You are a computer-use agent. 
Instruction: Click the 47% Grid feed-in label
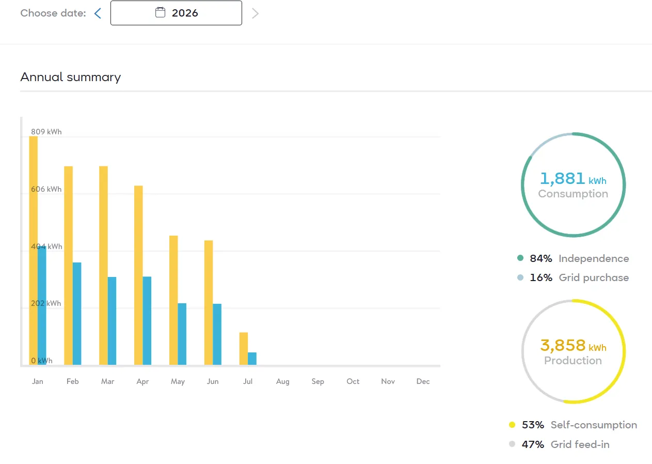click(x=566, y=444)
